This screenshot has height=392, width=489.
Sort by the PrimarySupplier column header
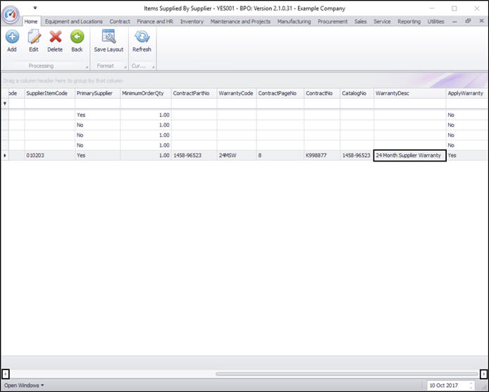(97, 93)
